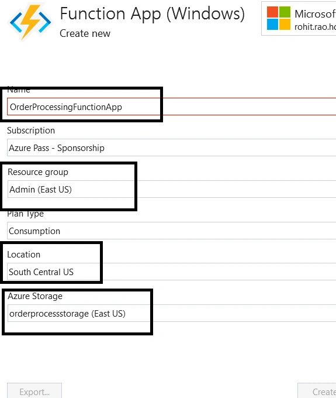The image size is (336, 398).
Task: Click the Name field label
Action: [19, 90]
